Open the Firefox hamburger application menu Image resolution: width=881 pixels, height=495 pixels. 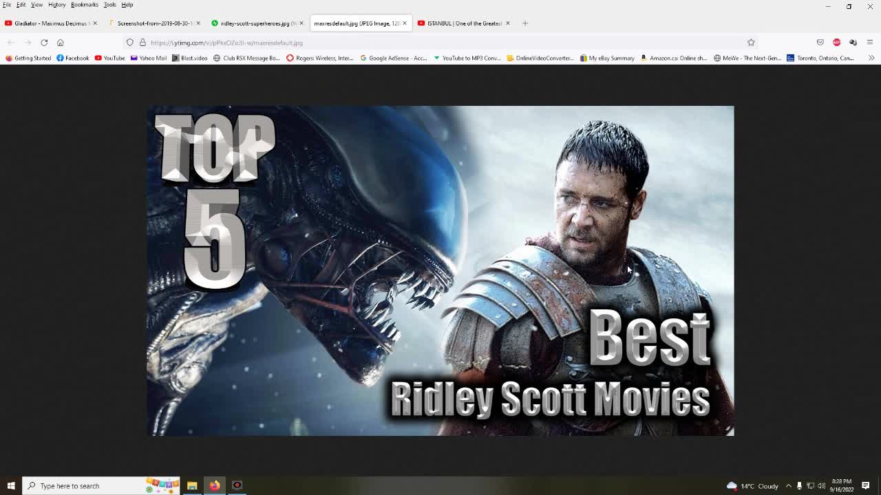[870, 43]
